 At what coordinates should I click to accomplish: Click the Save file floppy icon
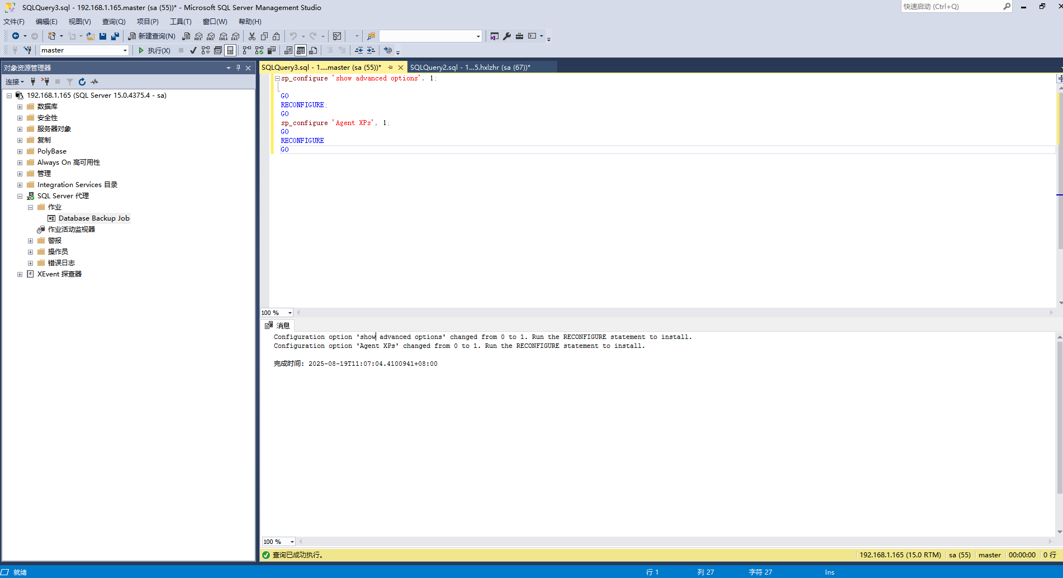pyautogui.click(x=103, y=36)
